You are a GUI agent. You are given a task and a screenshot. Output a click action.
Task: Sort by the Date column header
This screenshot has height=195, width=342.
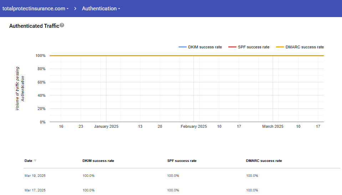point(29,161)
